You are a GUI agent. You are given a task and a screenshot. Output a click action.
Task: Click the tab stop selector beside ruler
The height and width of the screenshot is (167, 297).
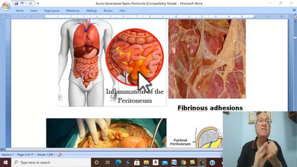click(3, 17)
